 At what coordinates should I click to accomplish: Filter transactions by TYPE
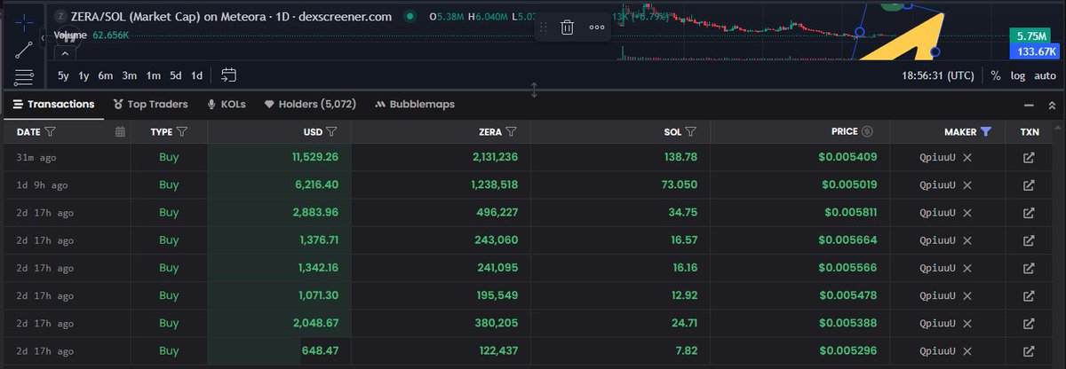(182, 132)
